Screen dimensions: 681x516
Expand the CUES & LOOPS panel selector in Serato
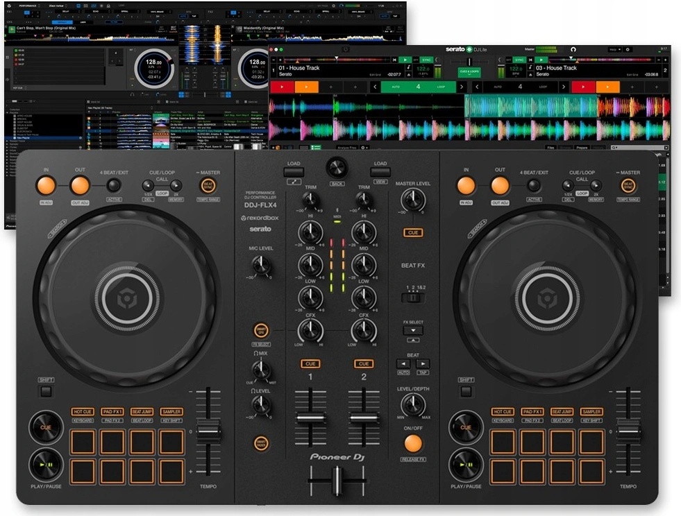click(469, 72)
